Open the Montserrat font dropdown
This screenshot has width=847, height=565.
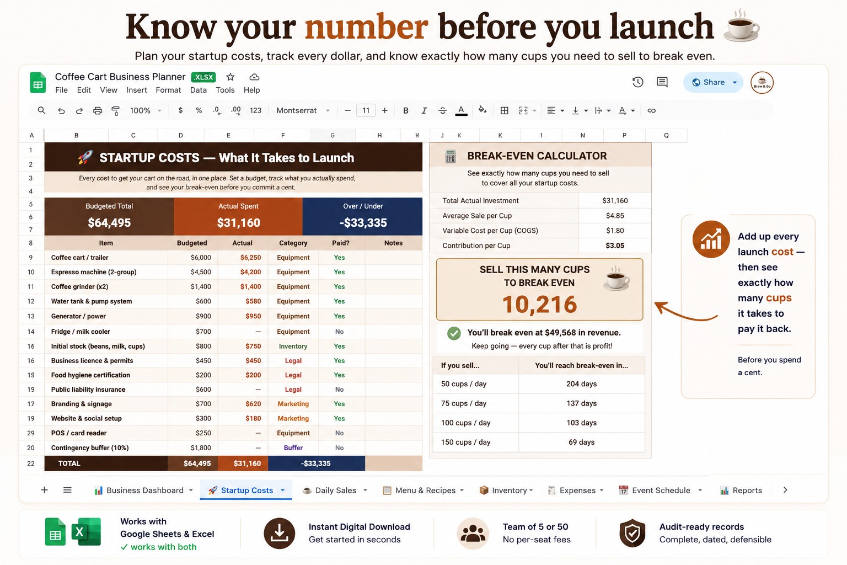pyautogui.click(x=303, y=110)
